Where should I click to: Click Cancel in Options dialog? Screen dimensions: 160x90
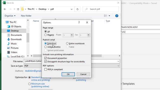pos(83,74)
